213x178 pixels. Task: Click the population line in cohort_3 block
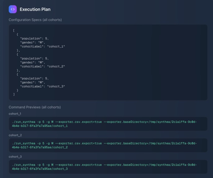(34, 78)
